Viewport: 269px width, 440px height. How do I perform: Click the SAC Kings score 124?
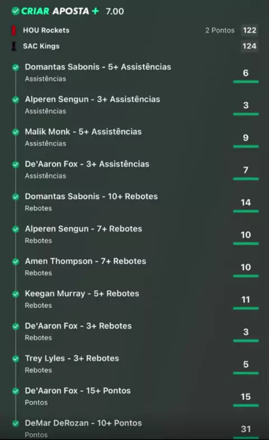click(x=249, y=46)
